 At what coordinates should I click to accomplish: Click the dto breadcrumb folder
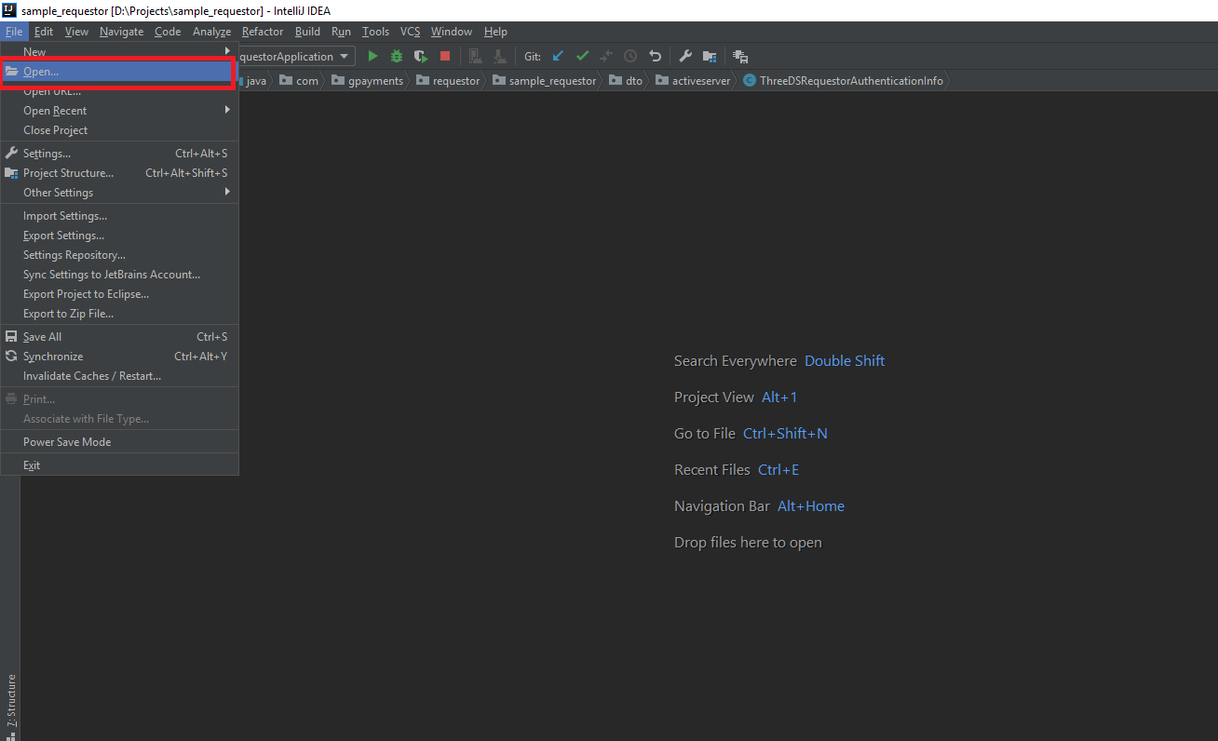click(626, 81)
